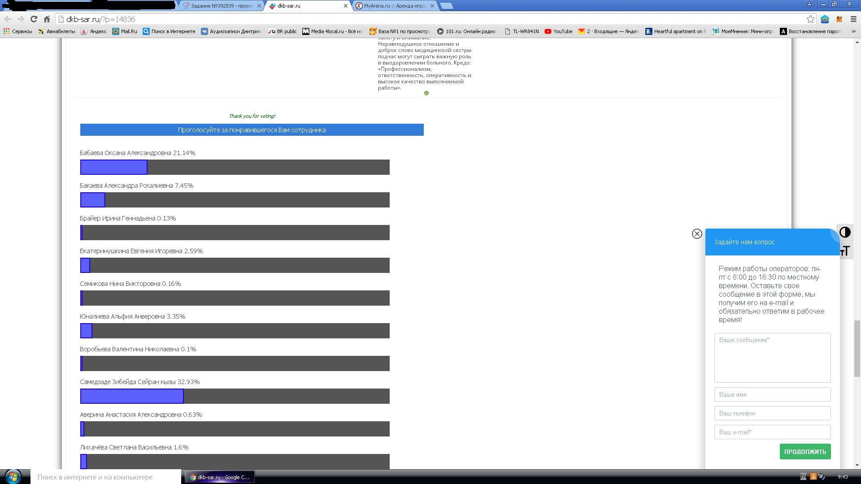Image resolution: width=861 pixels, height=484 pixels.
Task: Expand the bookmarks overflow chevron
Action: 853,31
